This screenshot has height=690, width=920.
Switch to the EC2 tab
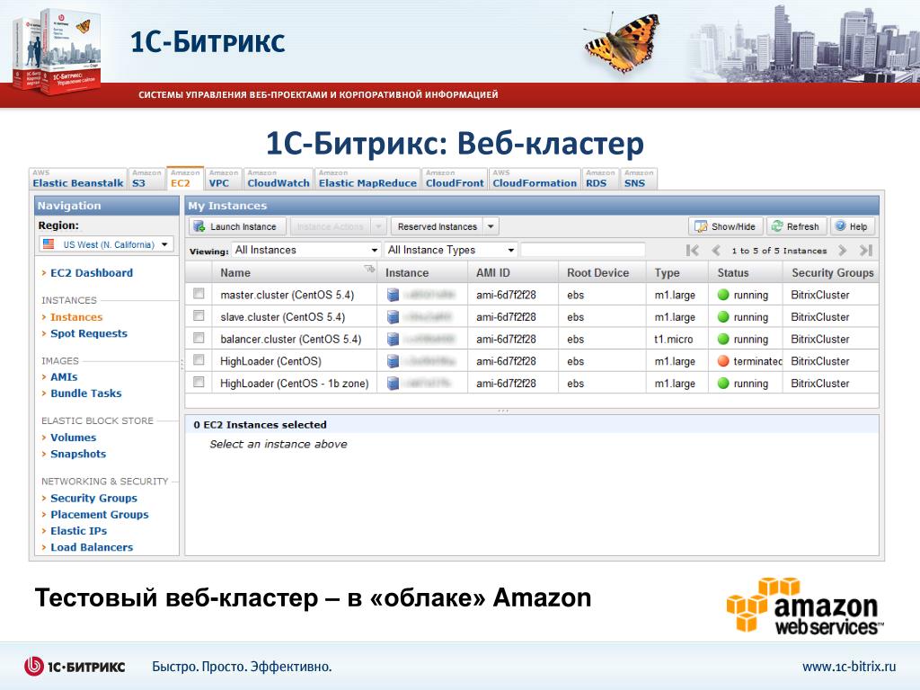point(185,179)
